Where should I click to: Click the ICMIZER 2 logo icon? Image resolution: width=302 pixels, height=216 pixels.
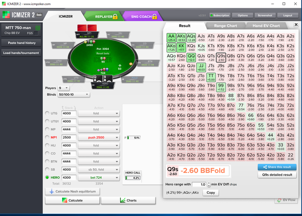click(x=6, y=15)
